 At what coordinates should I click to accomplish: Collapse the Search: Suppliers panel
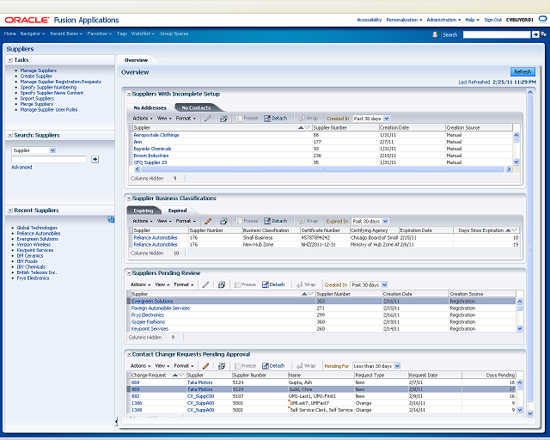[10, 136]
